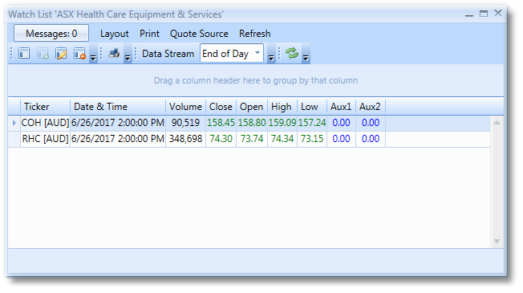Sort by the Volume column header
The image size is (523, 293).
(x=185, y=107)
